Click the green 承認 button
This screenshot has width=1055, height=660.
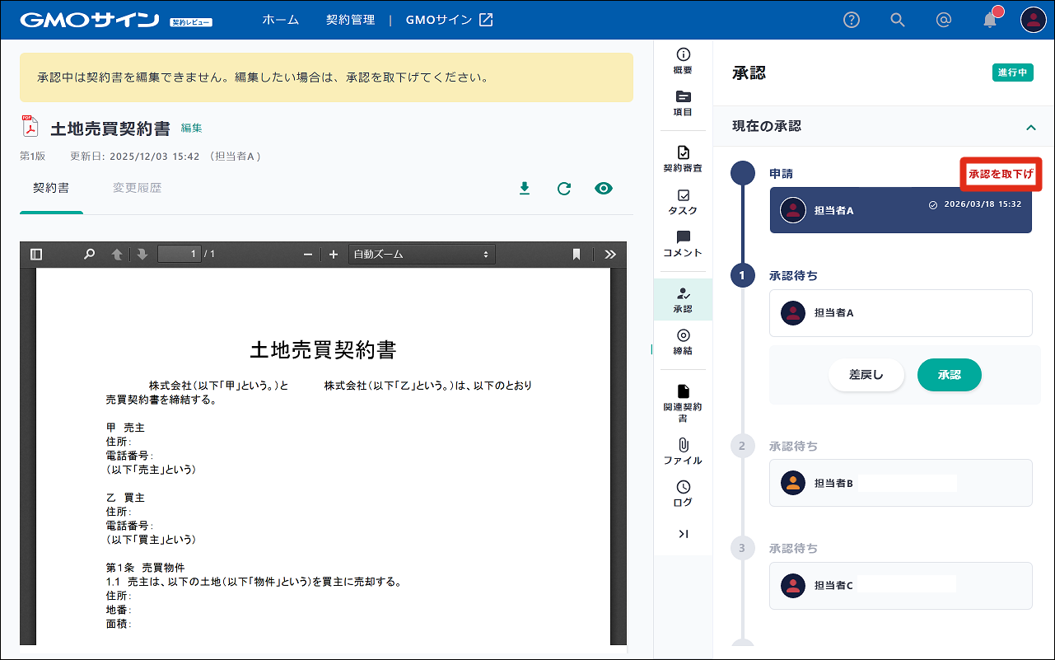[949, 374]
